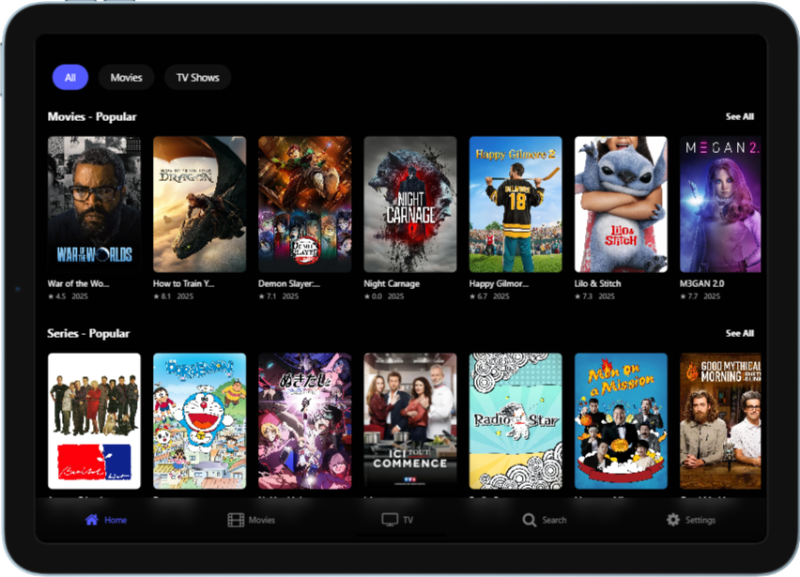Viewport: 800px width, 577px height.
Task: Open the Men on a Mission poster
Action: coord(621,421)
